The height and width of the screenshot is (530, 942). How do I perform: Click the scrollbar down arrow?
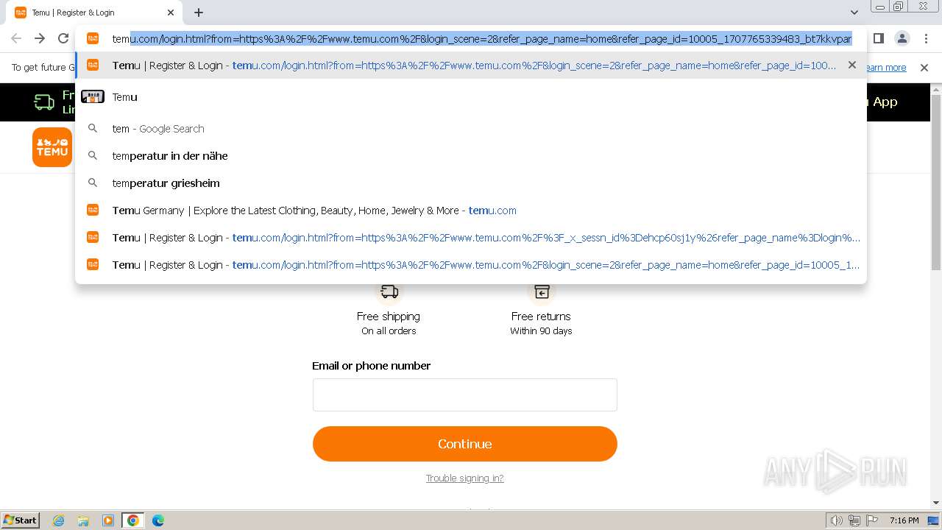936,503
